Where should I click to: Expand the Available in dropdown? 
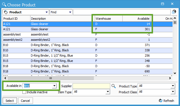tap(54, 86)
